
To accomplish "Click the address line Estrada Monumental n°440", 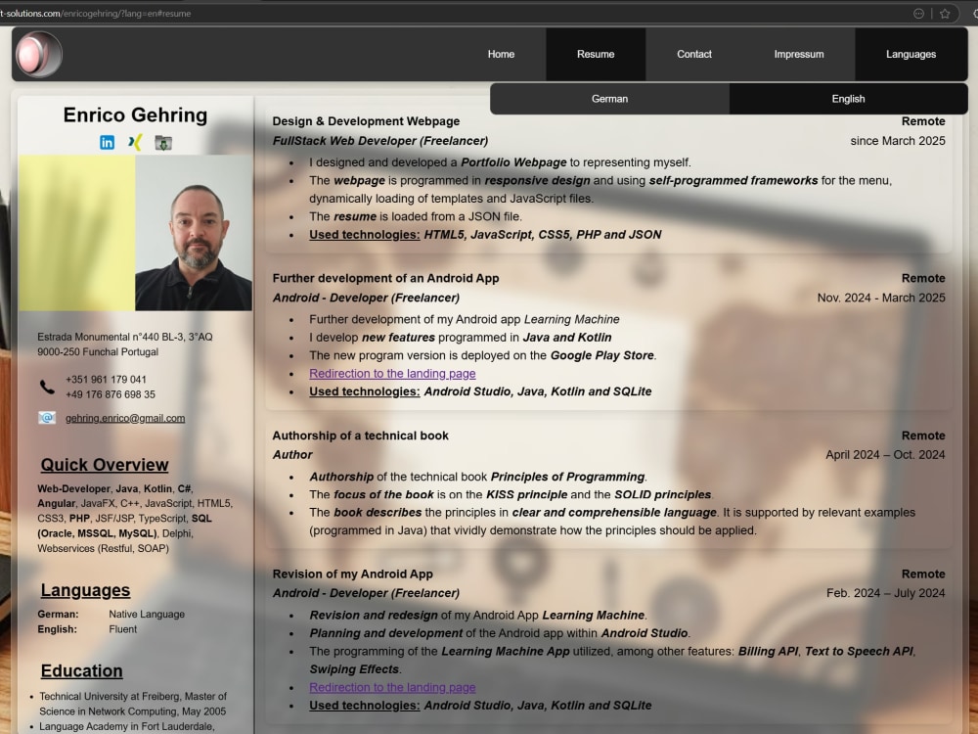I will coord(125,337).
